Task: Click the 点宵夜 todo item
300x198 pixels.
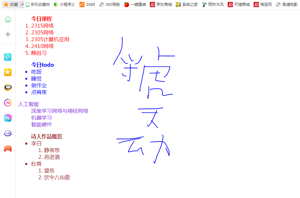Action: click(x=39, y=92)
